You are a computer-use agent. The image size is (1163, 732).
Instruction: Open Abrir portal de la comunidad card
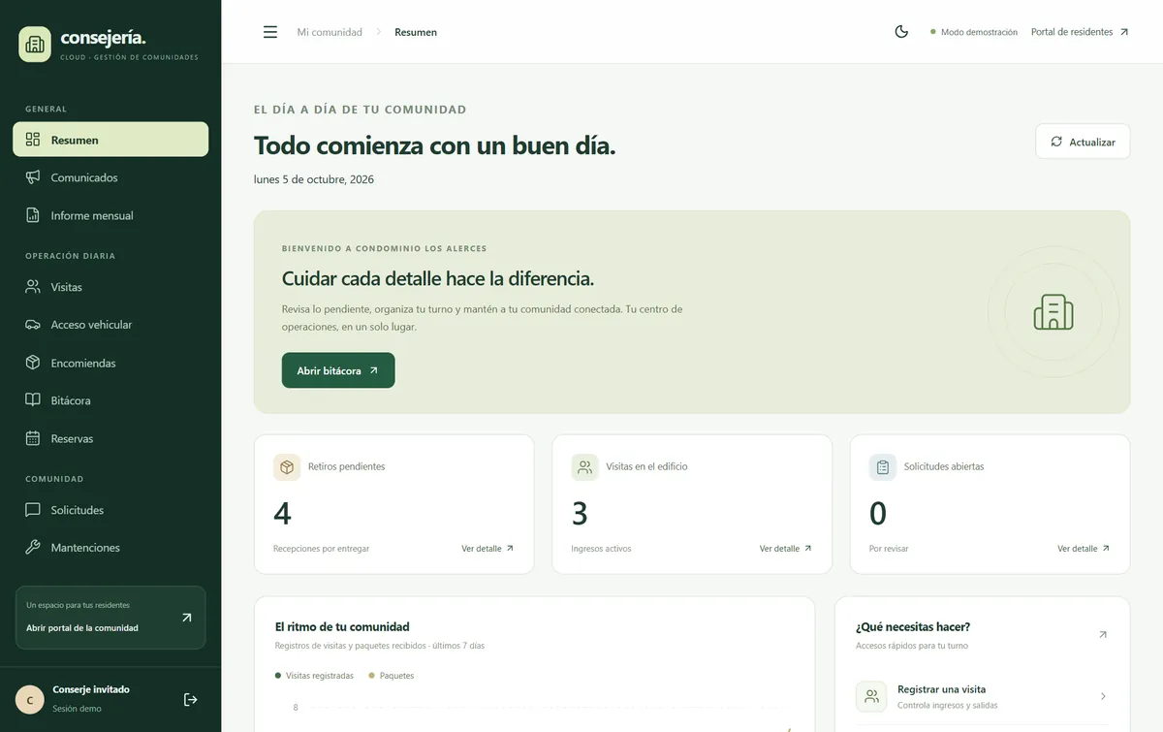(x=110, y=618)
